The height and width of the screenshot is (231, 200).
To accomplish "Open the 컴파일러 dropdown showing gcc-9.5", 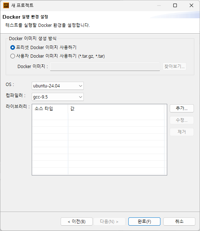I will [x=58, y=97].
